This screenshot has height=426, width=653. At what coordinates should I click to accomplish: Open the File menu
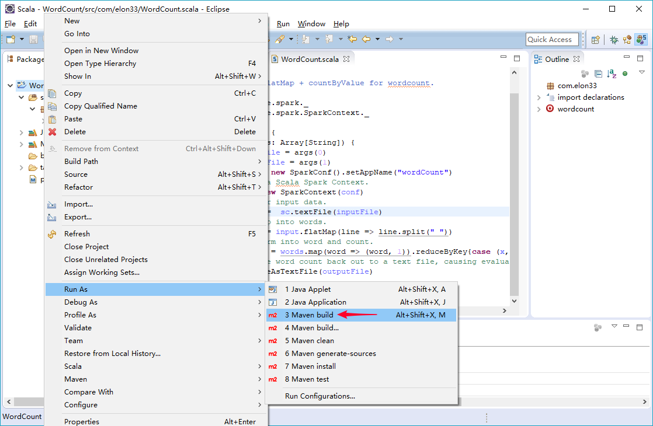(10, 24)
